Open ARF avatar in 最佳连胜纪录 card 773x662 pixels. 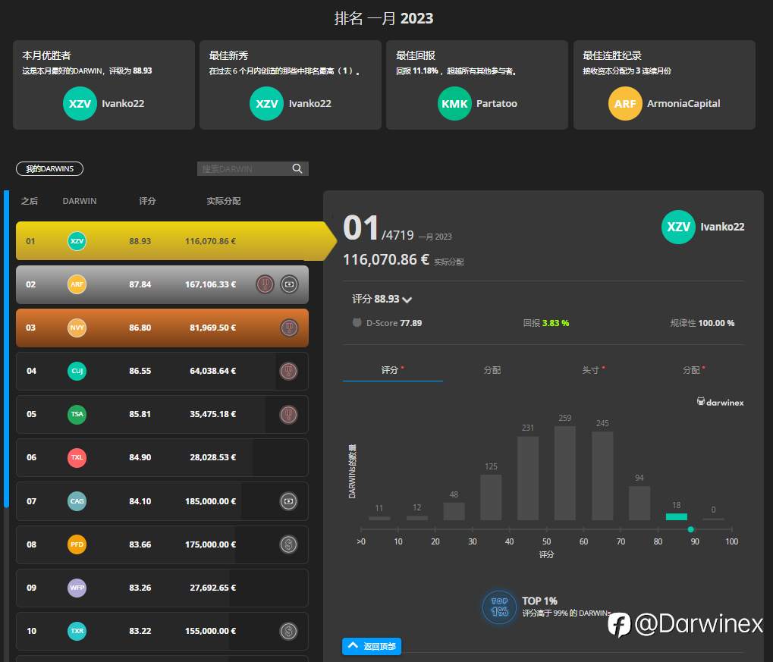point(624,104)
